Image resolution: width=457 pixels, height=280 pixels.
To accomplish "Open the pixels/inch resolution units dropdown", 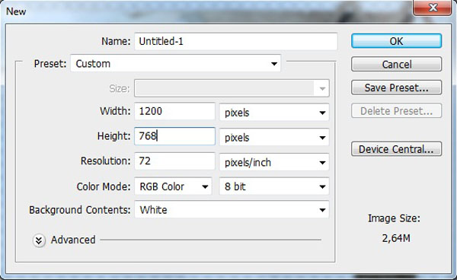I will coord(274,162).
